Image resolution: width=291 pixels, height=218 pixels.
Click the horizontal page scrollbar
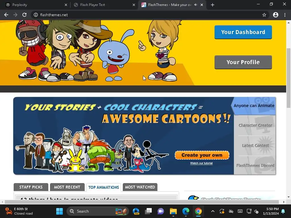click(142, 202)
